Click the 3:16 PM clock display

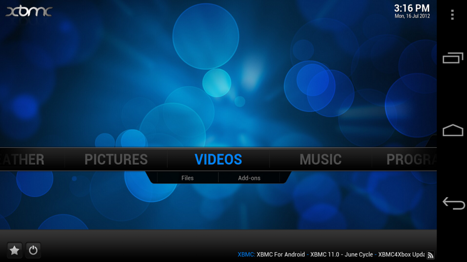coord(412,8)
